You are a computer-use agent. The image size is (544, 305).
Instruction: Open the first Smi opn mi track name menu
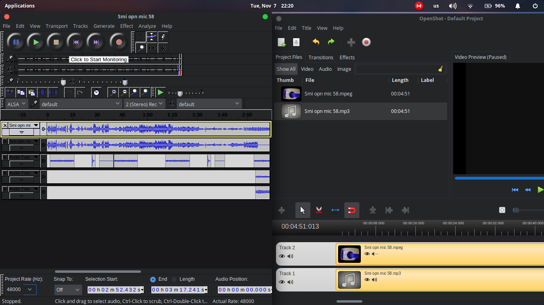(23, 125)
